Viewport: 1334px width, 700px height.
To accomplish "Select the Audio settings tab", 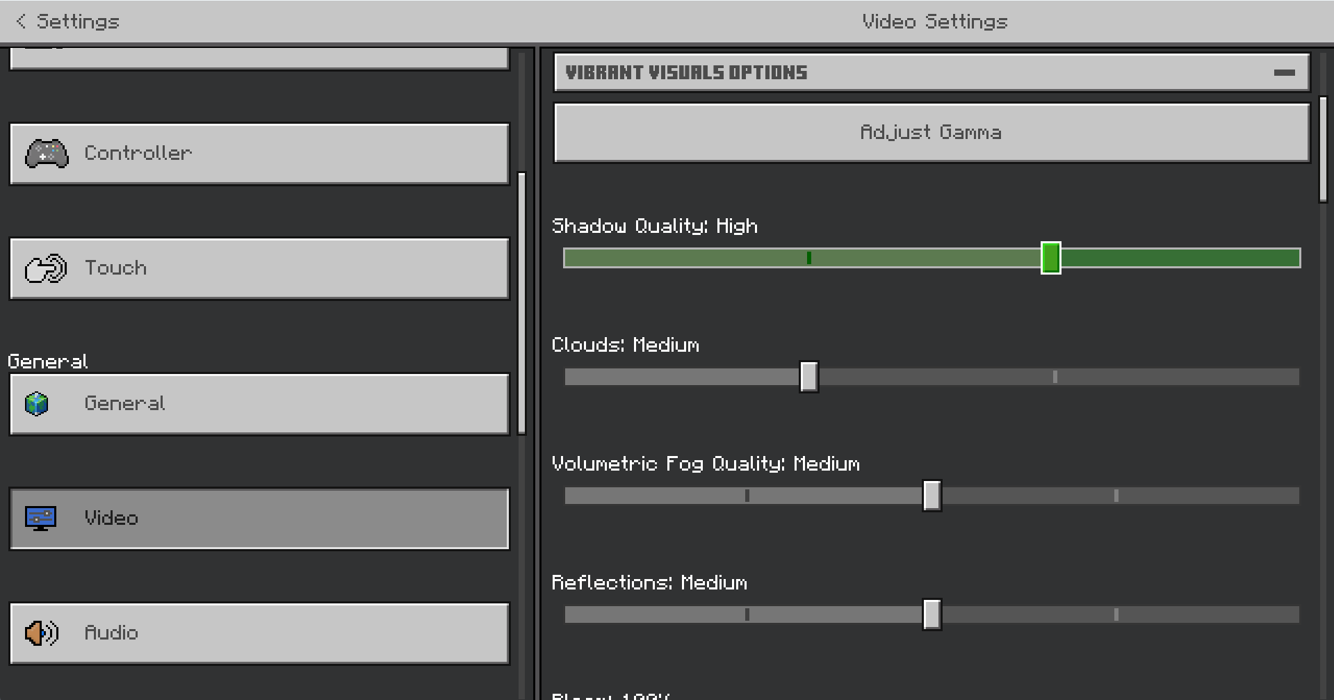I will tap(259, 633).
